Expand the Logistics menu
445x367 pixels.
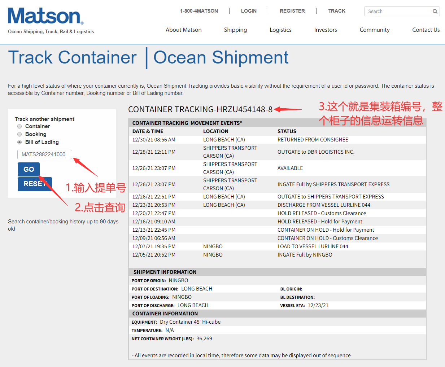[280, 30]
